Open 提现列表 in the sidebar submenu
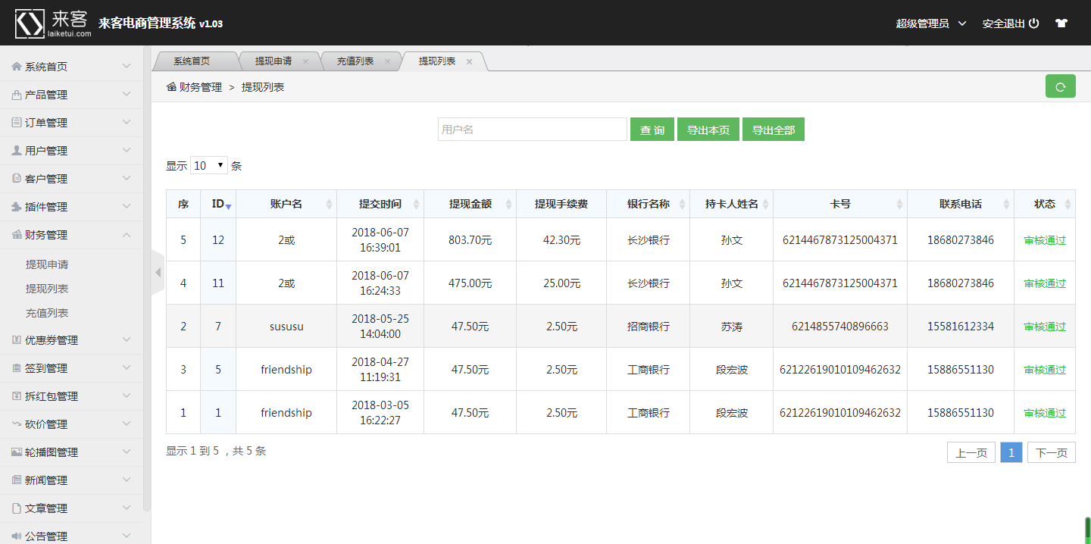1091x544 pixels. 47,289
